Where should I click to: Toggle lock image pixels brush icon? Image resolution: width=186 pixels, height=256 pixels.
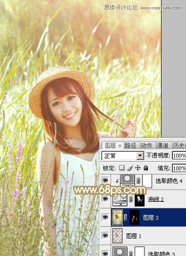[130, 168]
